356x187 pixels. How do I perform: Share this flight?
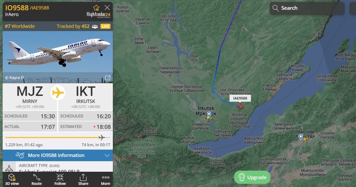83,179
